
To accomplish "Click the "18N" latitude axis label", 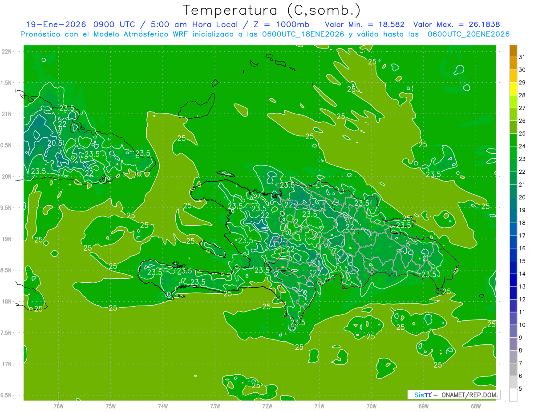I will [7, 301].
